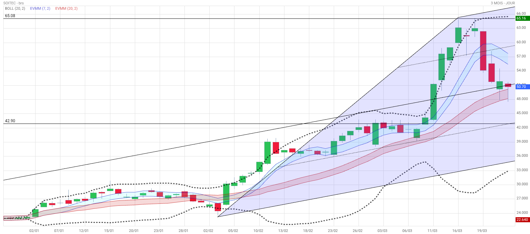530x234 pixels.
Task: Click the 05/02 date on time axis
Action: point(233,231)
